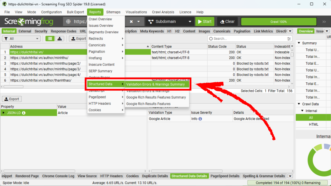Switch to the Response Codes tab
This screenshot has height=186, width=331.
tap(63, 31)
